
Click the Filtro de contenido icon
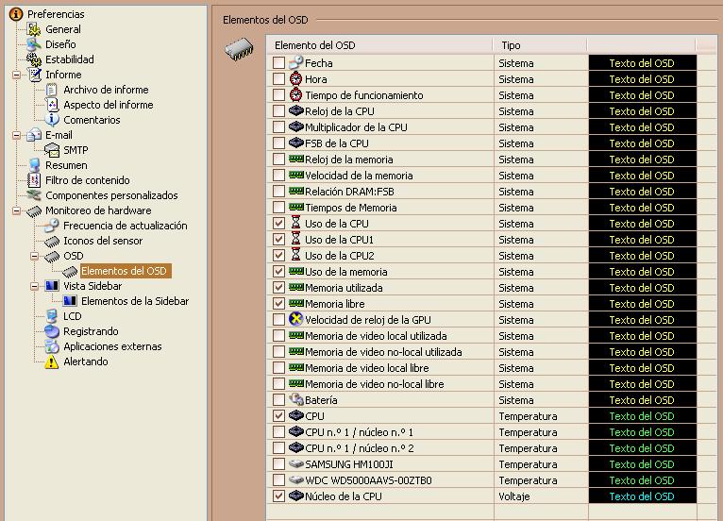click(34, 180)
